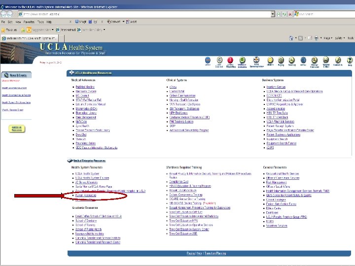Expand the address bar history dropdown
Viewport: 355px width, 266px height.
273,14
